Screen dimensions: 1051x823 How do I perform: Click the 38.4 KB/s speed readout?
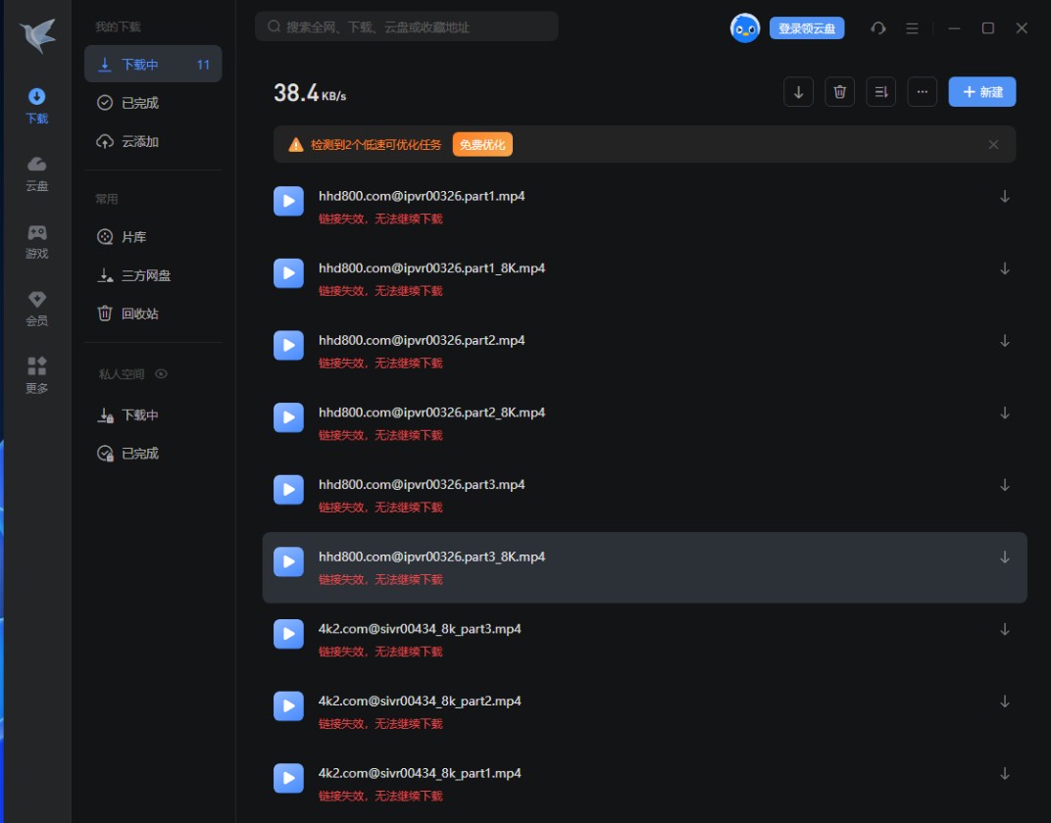310,93
